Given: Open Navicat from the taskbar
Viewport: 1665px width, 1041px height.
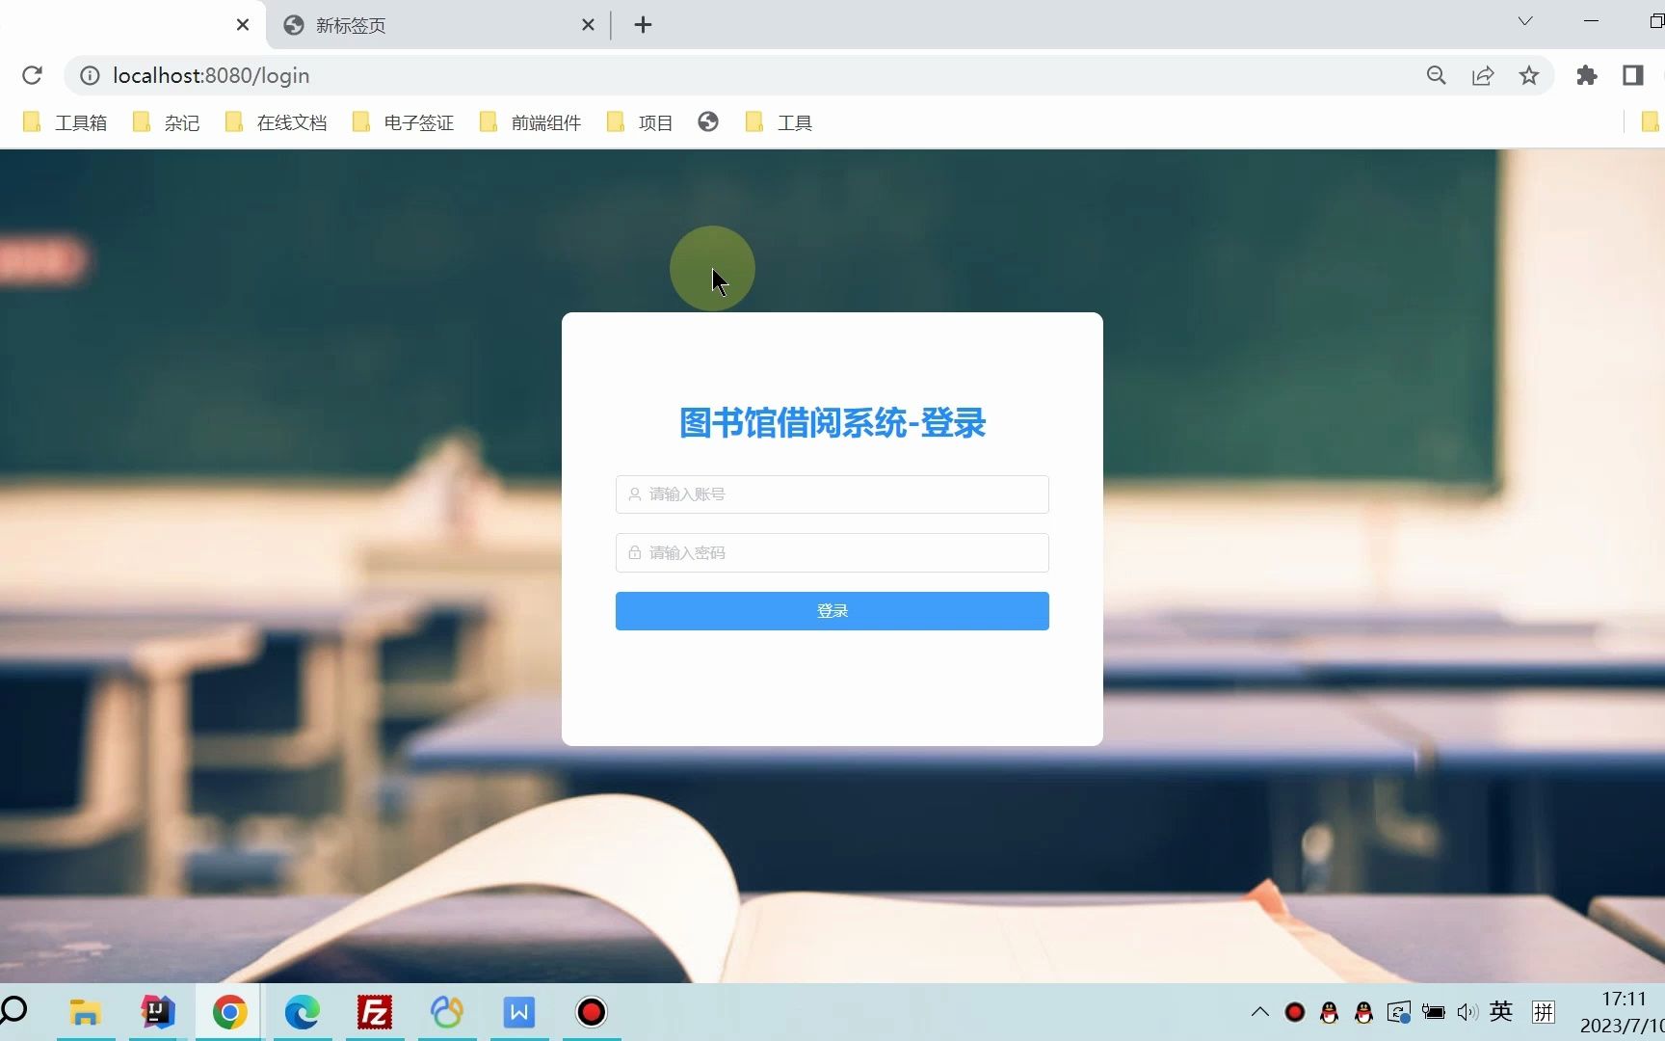Looking at the screenshot, I should pyautogui.click(x=446, y=1012).
